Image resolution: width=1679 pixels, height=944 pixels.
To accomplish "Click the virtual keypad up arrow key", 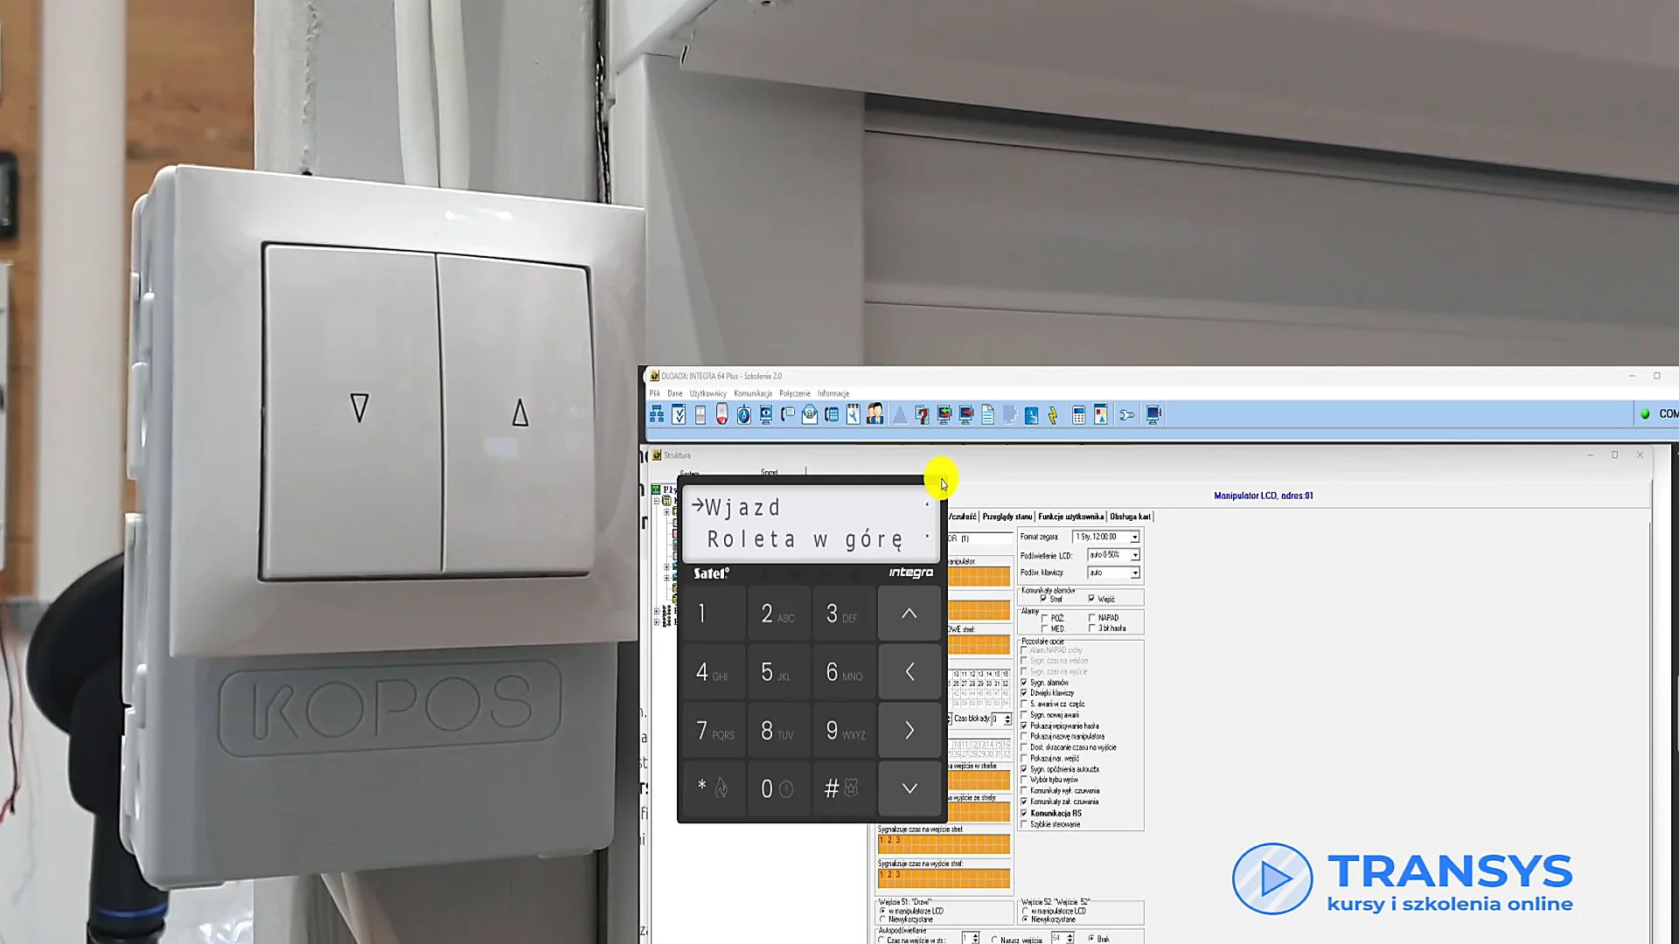I will pos(909,614).
